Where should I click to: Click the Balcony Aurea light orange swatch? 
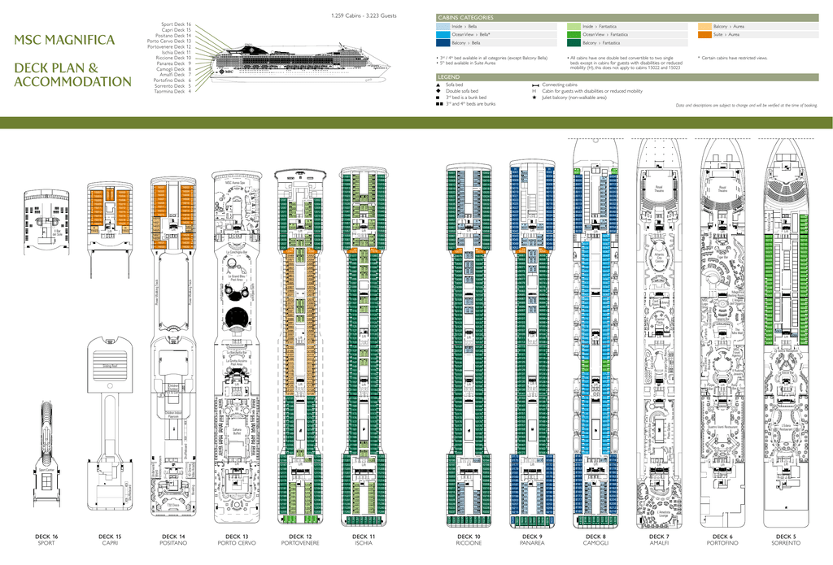[x=704, y=26]
